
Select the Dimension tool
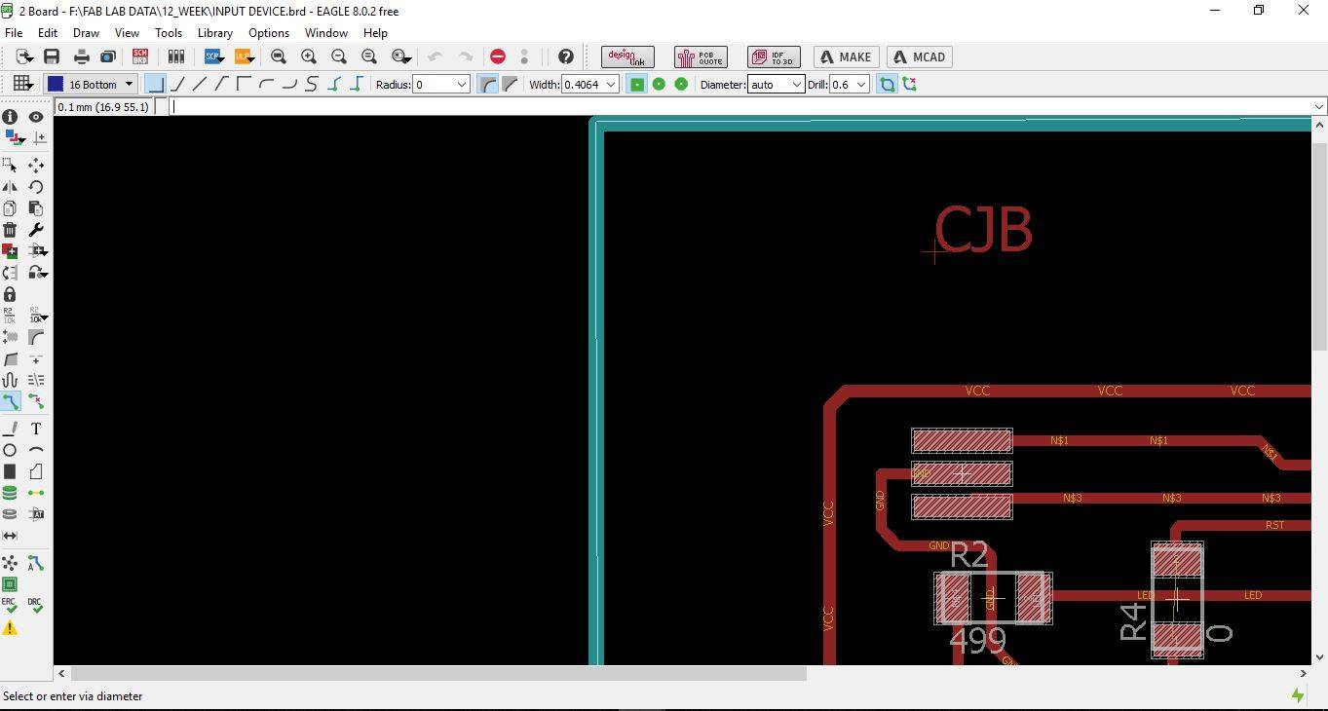coord(10,536)
